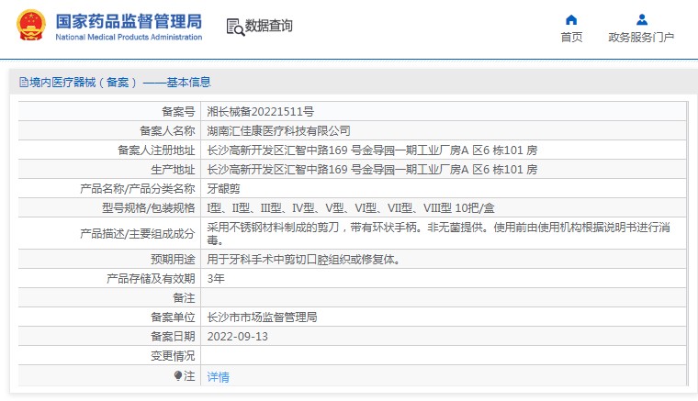
Task: Select the 境内医疗器械（备案）——基本信息 heading
Action: click(119, 83)
